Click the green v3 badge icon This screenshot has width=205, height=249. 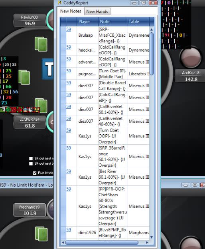(8, 110)
